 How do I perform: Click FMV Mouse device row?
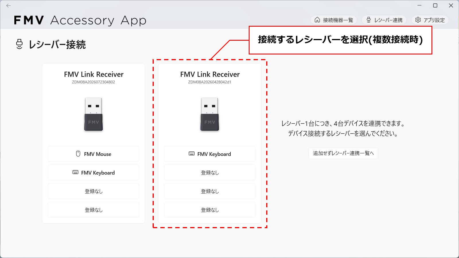94,154
